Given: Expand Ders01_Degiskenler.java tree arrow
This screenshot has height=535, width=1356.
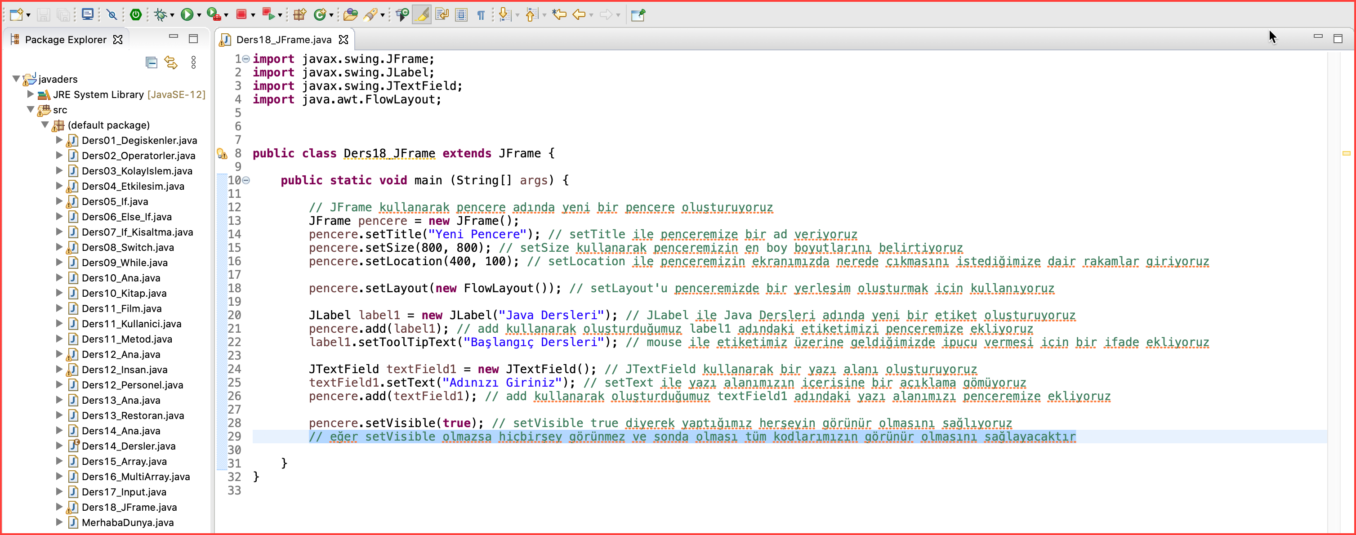Looking at the screenshot, I should point(59,140).
